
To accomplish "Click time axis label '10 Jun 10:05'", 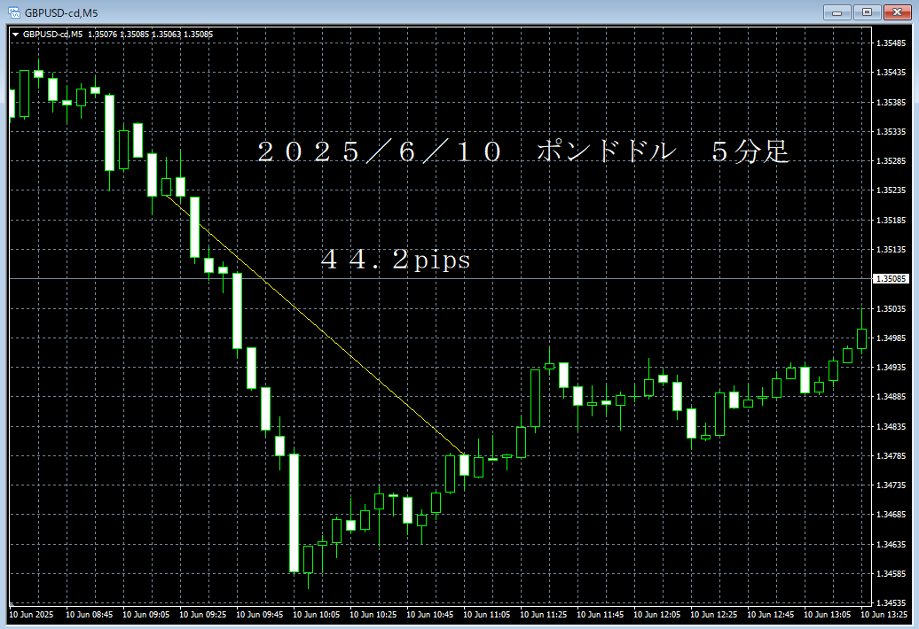I will (317, 615).
